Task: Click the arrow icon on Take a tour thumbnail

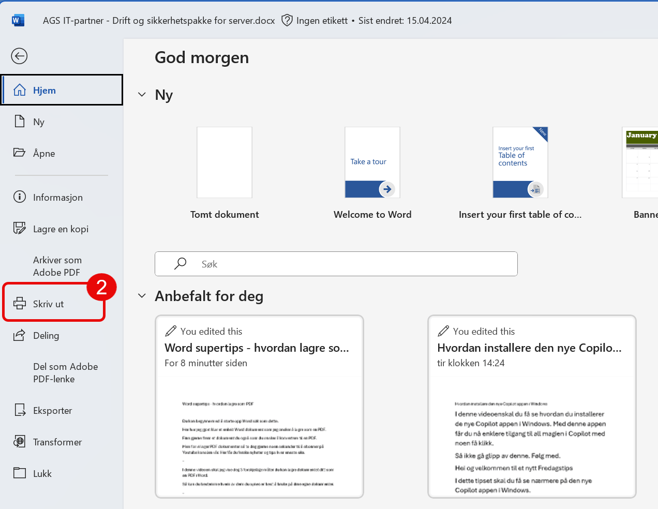Action: pos(387,189)
